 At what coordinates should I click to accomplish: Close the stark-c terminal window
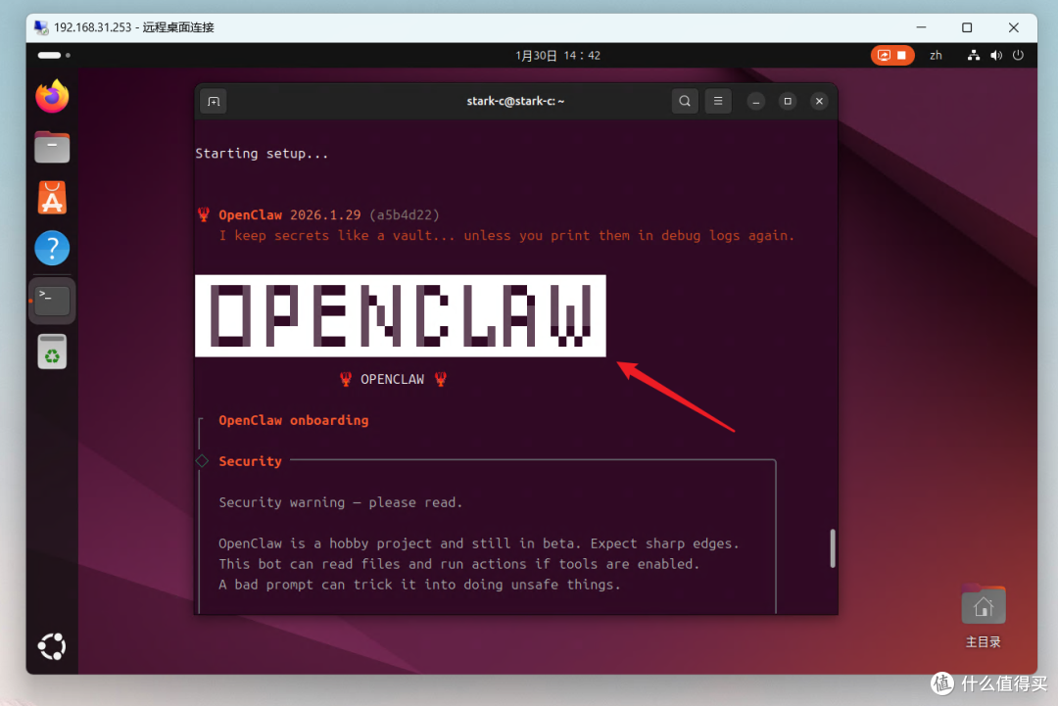819,101
